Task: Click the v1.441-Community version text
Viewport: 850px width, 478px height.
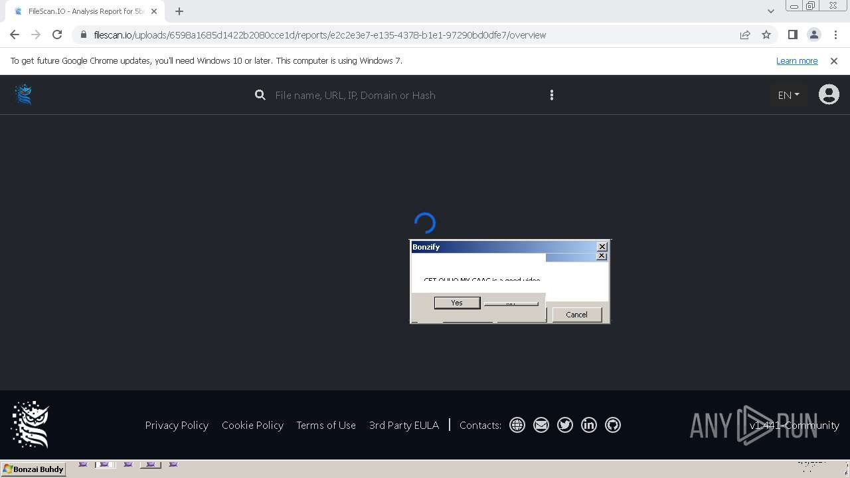Action: click(794, 425)
